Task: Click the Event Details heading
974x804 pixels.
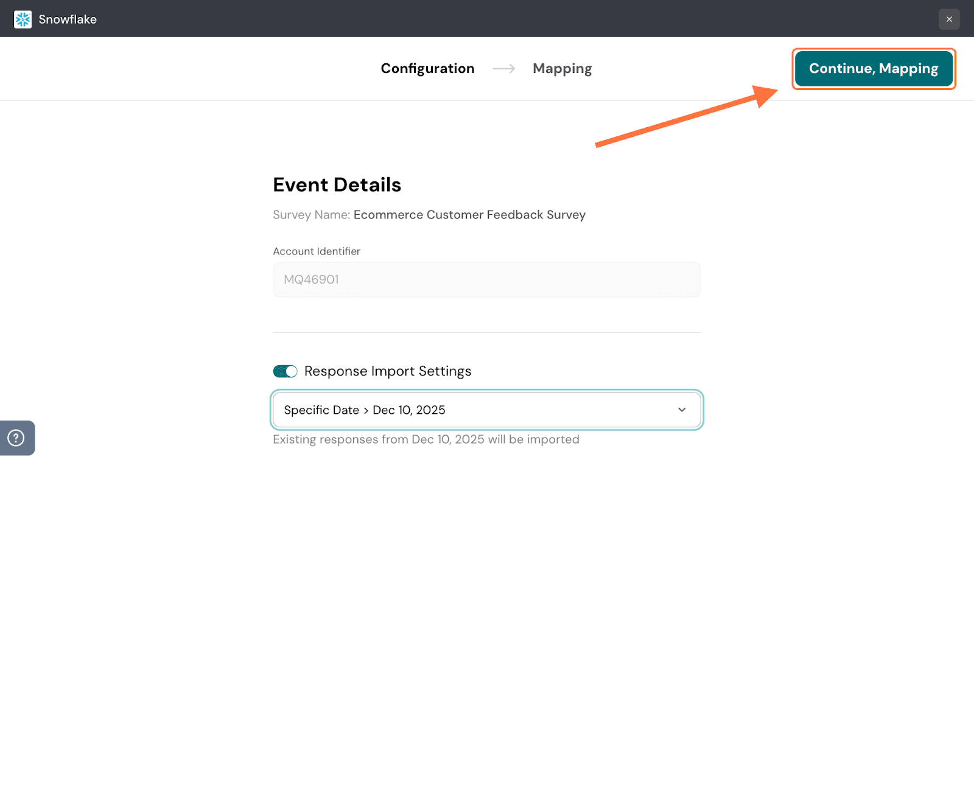Action: tap(337, 185)
